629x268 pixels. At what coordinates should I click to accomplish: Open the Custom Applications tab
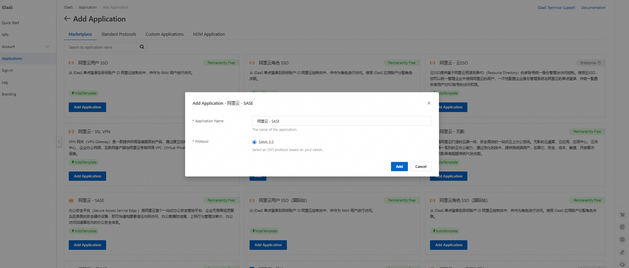click(x=165, y=34)
